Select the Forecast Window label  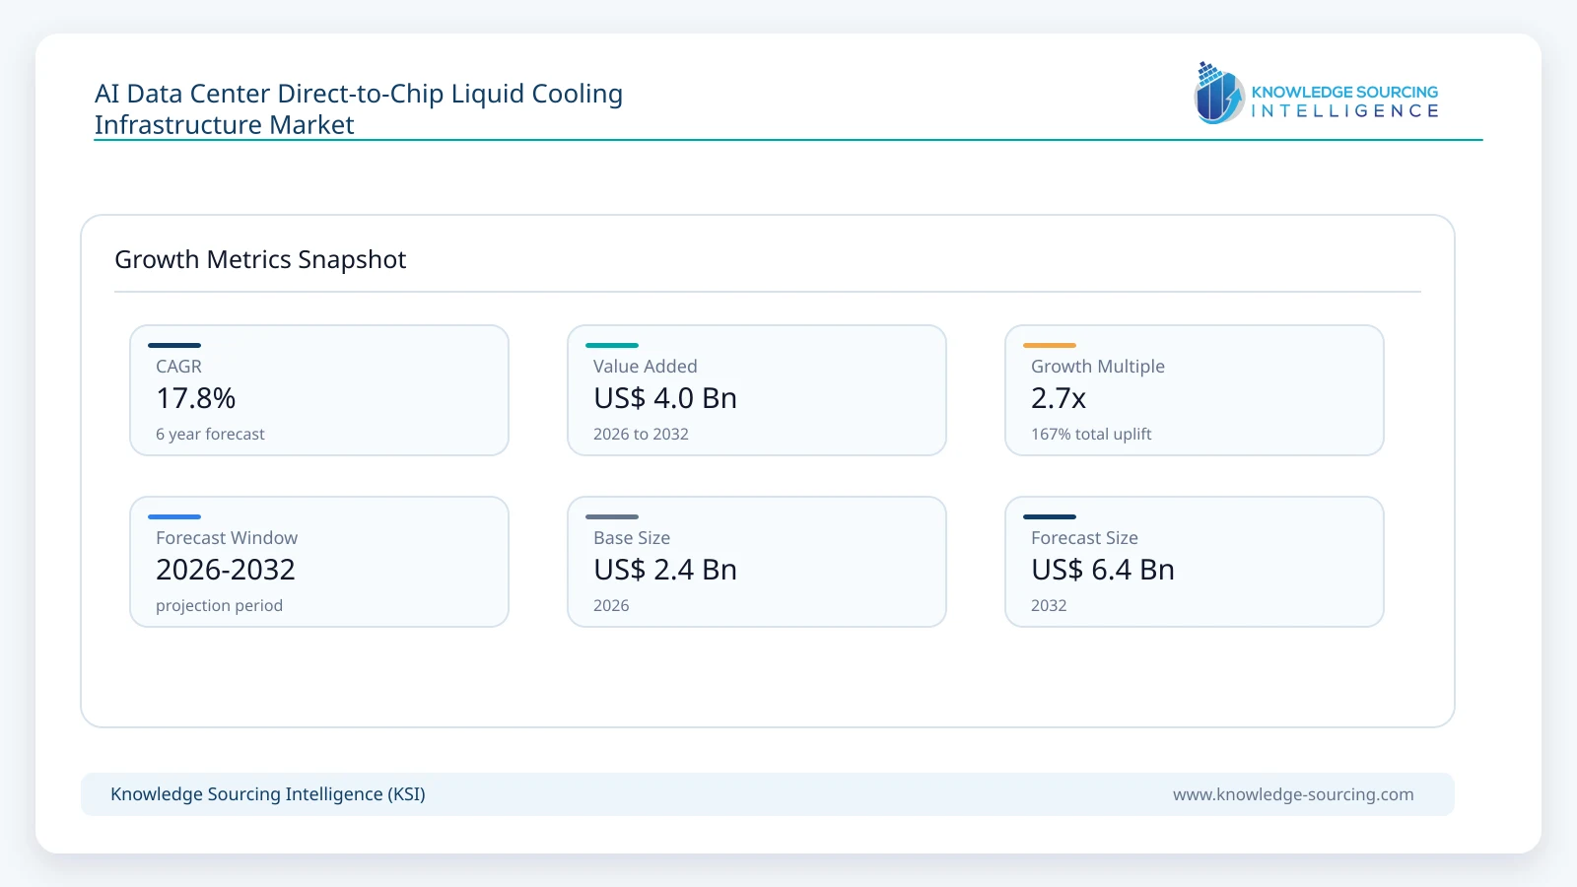tap(227, 537)
